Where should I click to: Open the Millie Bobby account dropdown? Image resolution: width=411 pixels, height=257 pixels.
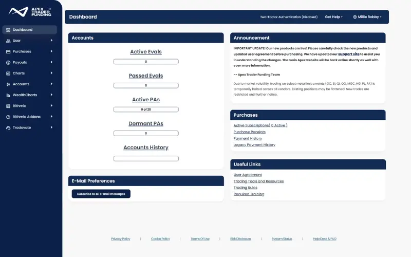coord(367,17)
